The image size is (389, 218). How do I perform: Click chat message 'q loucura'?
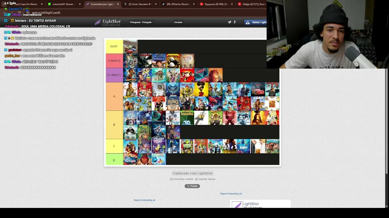tap(30, 32)
